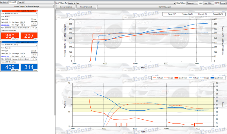Click the blue 409 HorsePower tile
The height and width of the screenshot is (134, 227).
(x=10, y=67)
